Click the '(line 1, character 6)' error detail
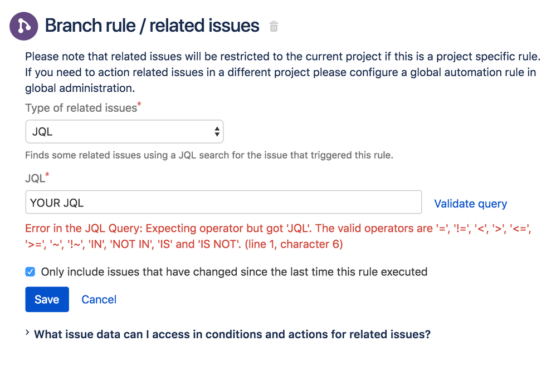 294,244
